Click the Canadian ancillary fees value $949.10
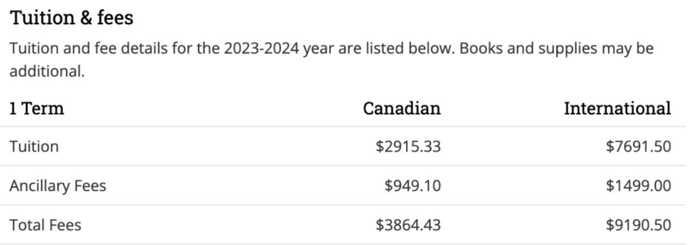Viewport: 688px width, 245px height. pyautogui.click(x=411, y=185)
